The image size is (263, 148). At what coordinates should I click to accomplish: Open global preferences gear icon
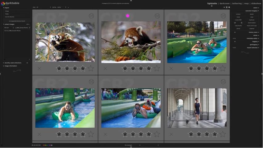[229, 7]
